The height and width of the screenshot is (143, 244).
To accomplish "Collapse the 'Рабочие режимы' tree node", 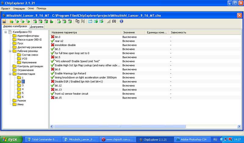I will 10,51.
